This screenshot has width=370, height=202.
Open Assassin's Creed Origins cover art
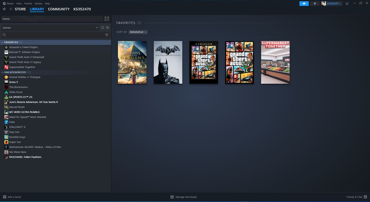click(132, 62)
